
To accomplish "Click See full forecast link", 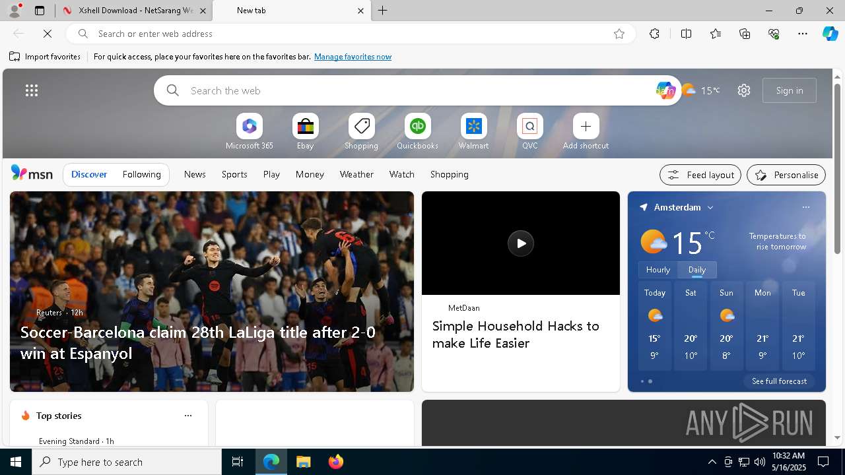I will (x=779, y=381).
